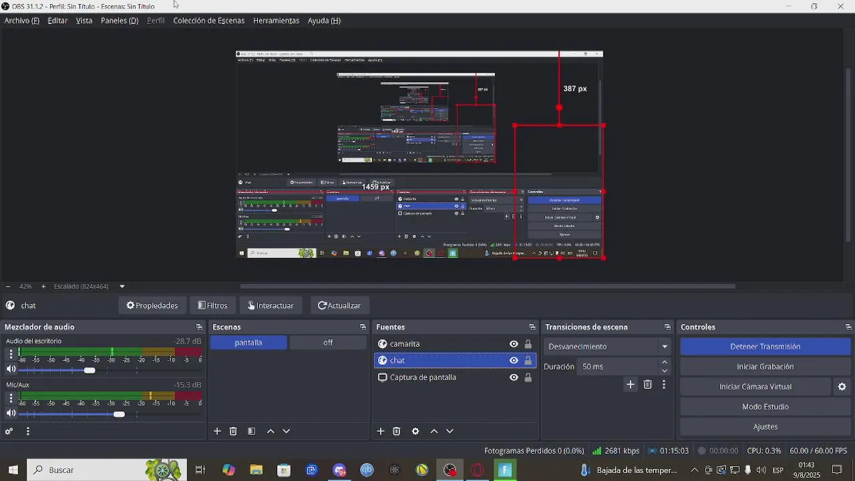855x481 pixels.
Task: Mute the Mic/Aux speaker icon
Action: 11,414
